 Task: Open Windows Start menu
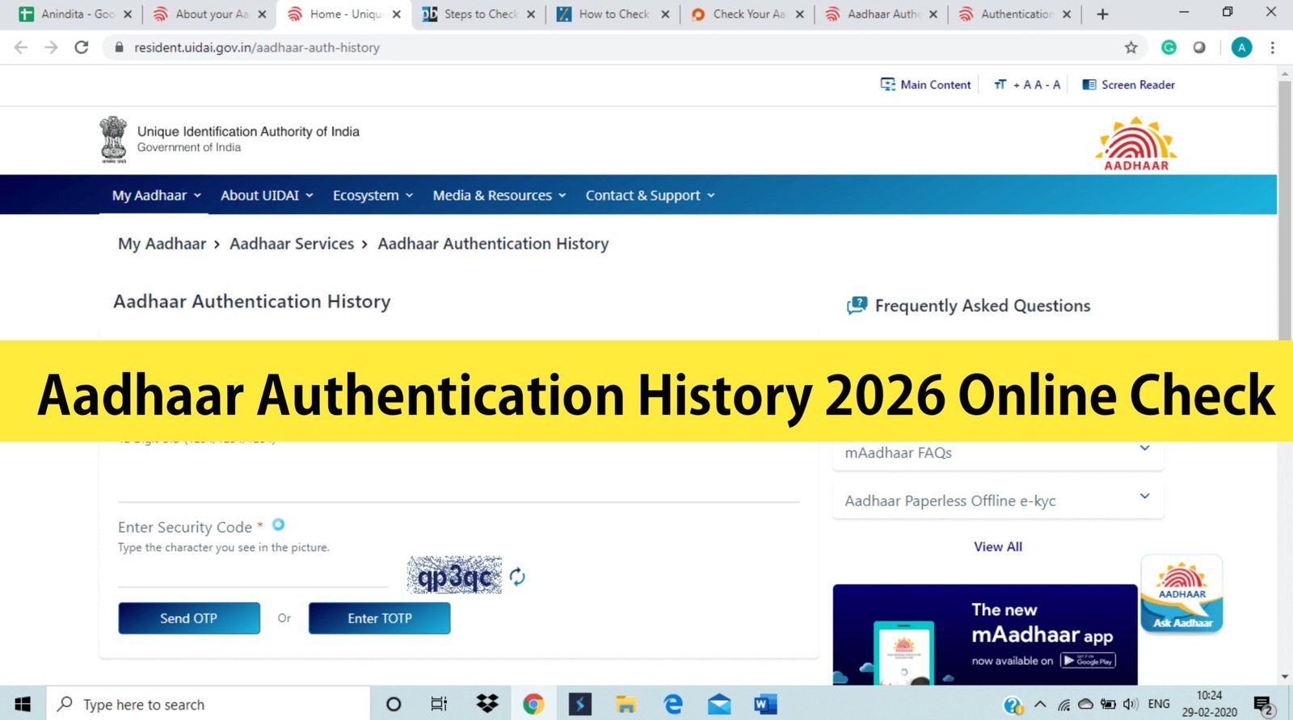[23, 704]
